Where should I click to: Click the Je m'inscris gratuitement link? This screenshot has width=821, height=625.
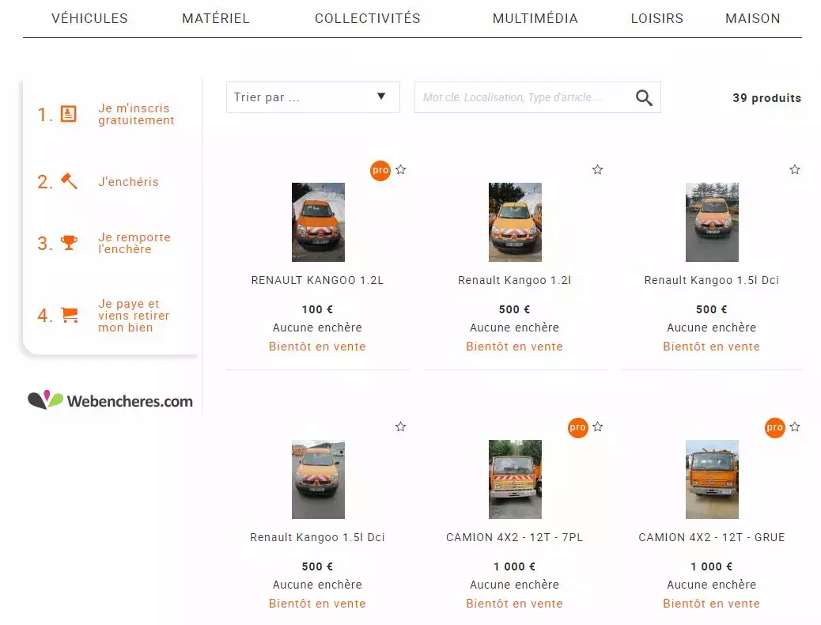[136, 114]
